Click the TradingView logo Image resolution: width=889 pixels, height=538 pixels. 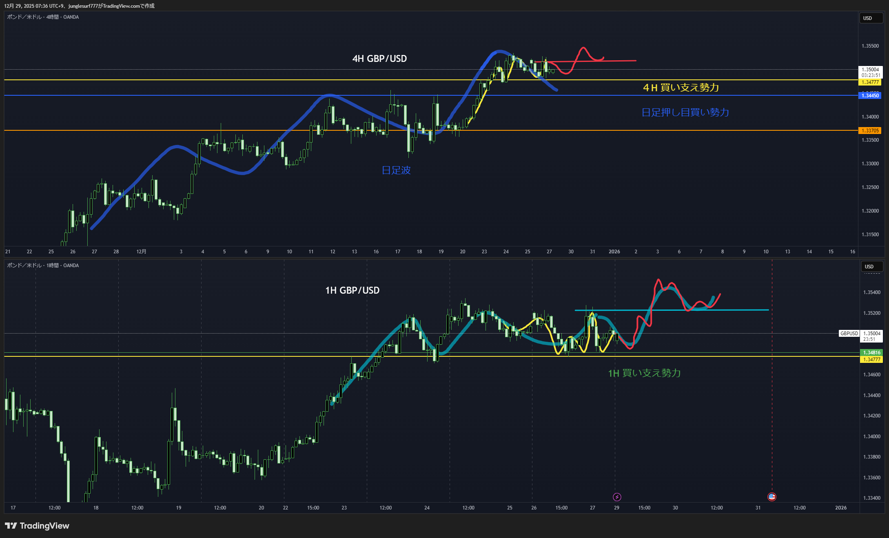pyautogui.click(x=37, y=526)
